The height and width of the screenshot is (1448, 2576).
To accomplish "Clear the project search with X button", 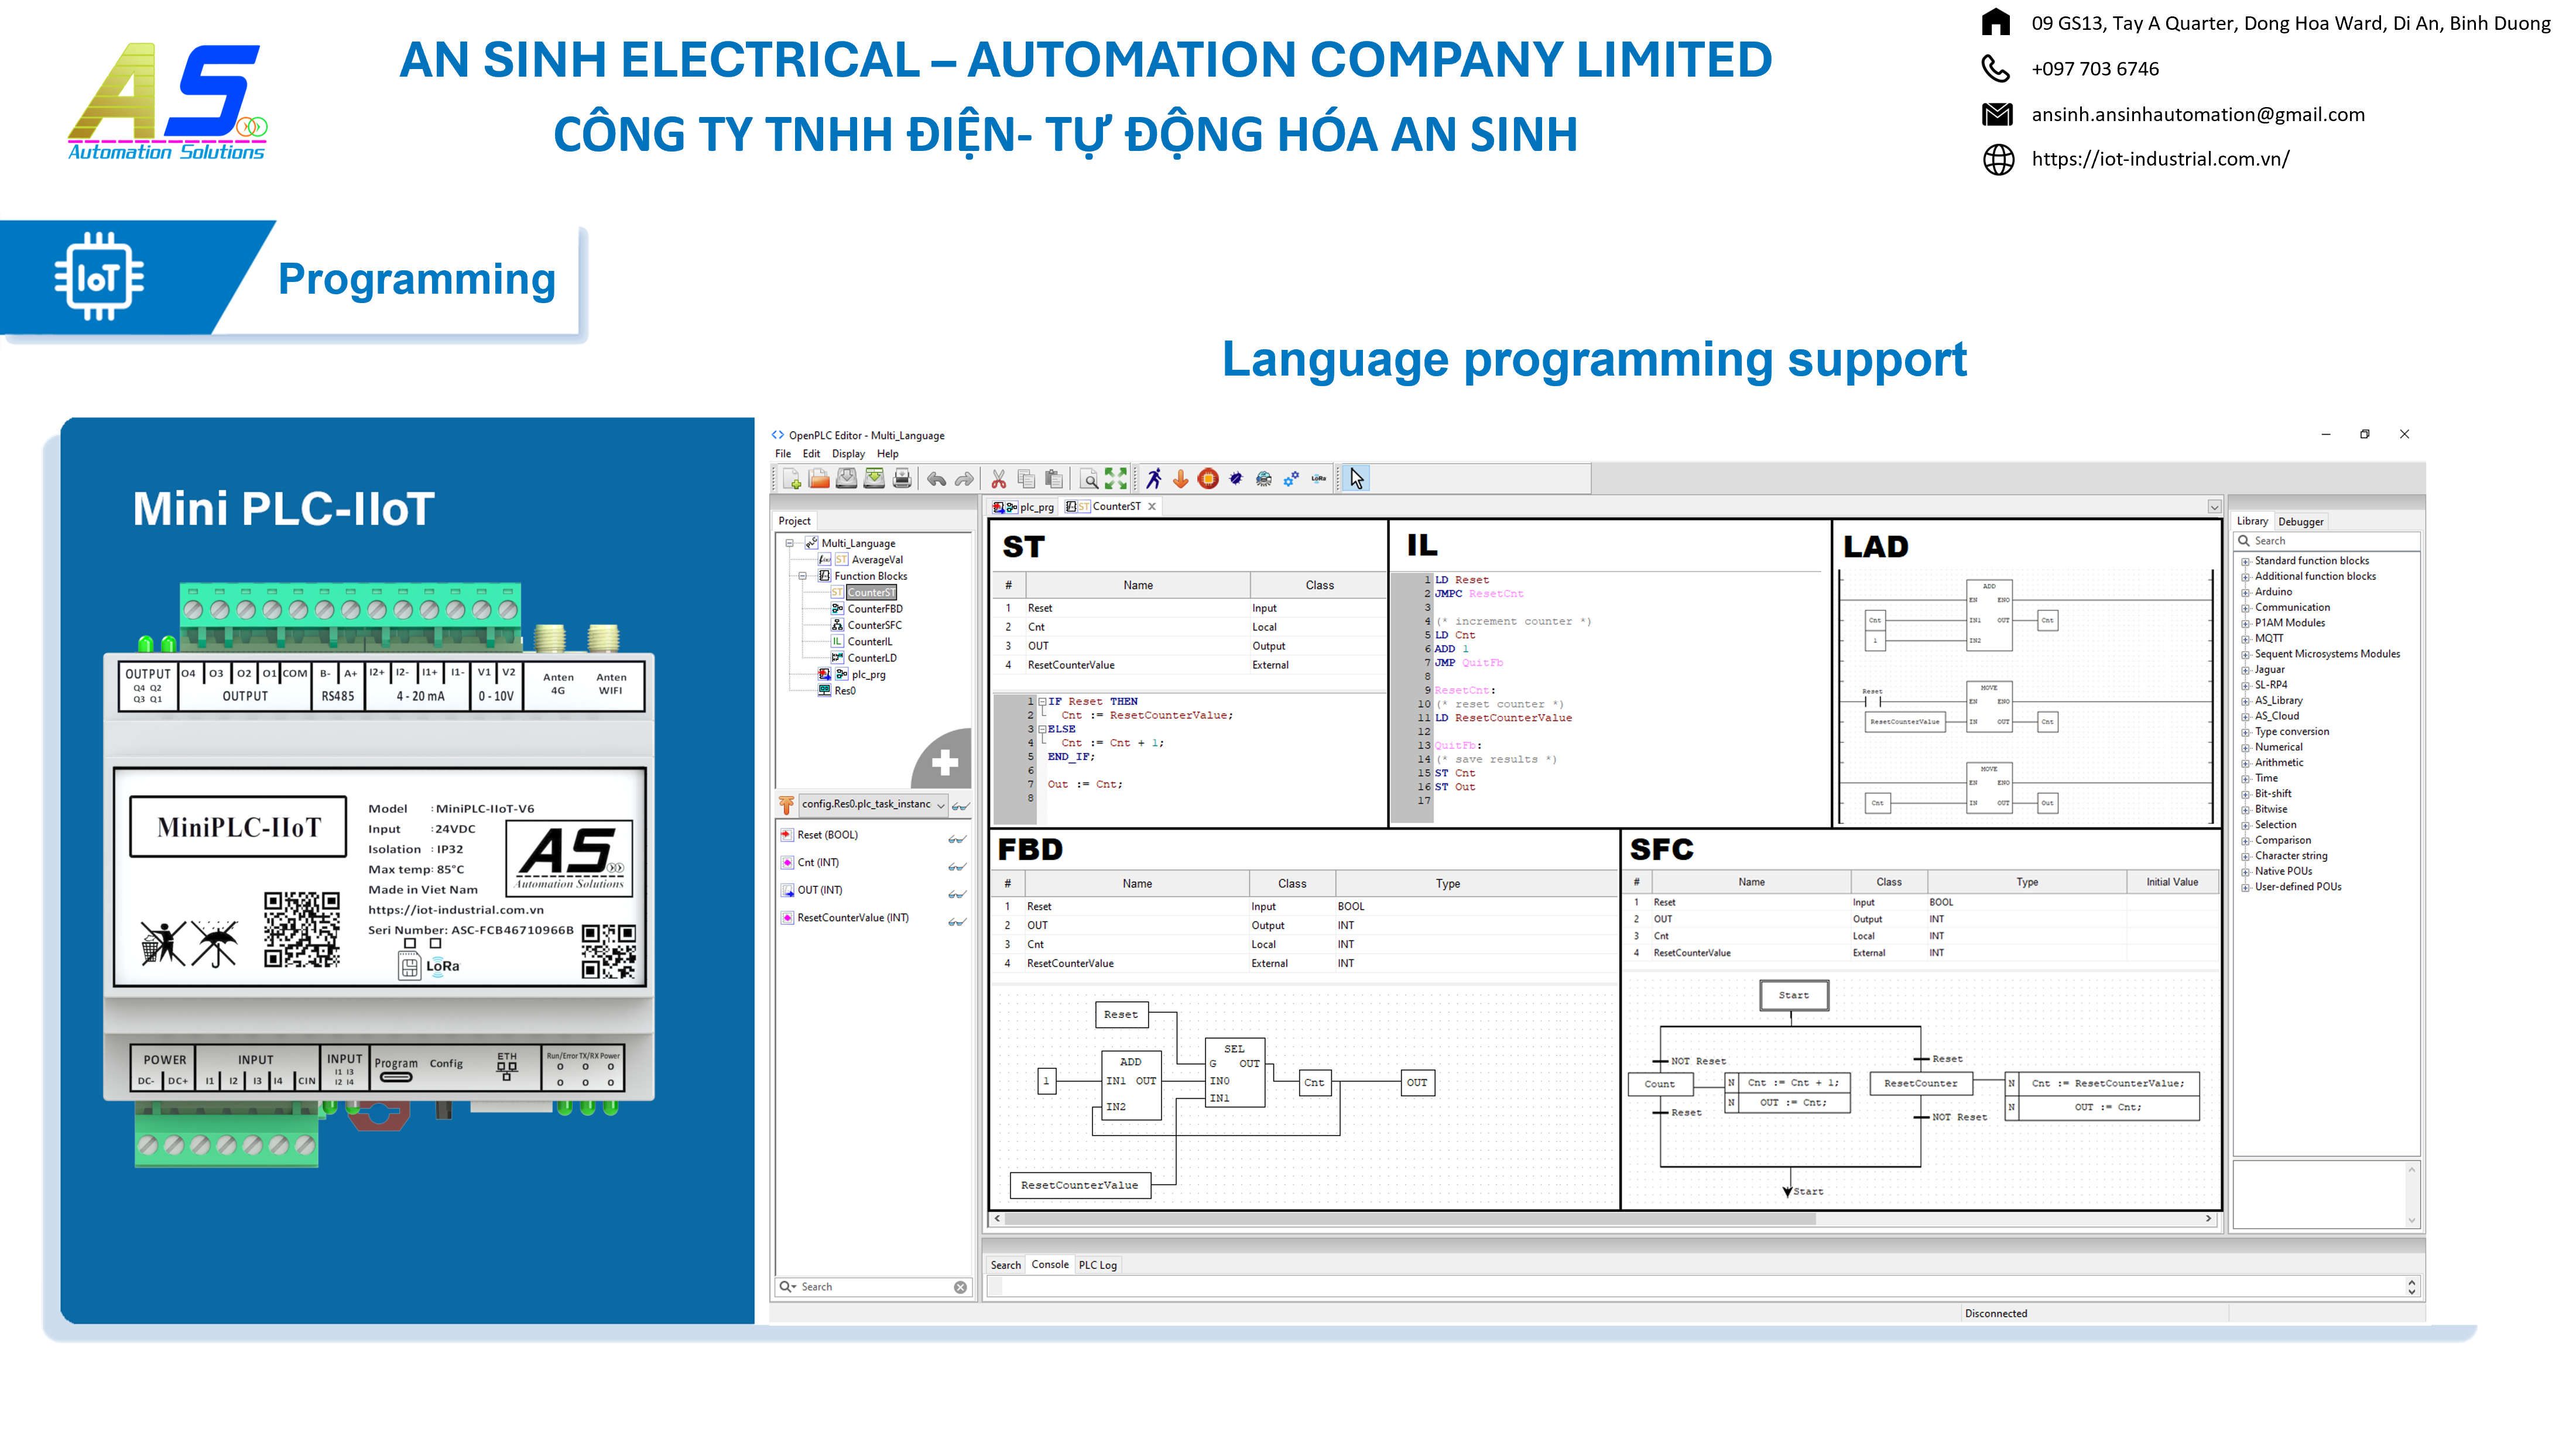I will pyautogui.click(x=960, y=1287).
